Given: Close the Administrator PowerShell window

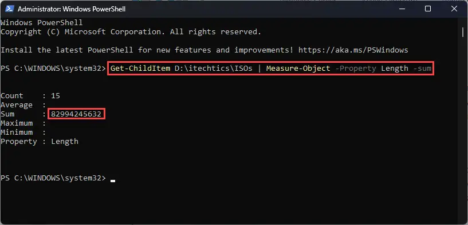Looking at the screenshot, I should pyautogui.click(x=454, y=9).
